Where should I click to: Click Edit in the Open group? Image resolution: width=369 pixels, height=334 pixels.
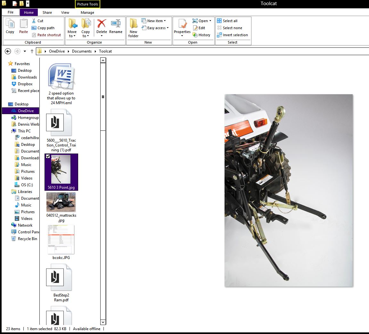point(199,28)
